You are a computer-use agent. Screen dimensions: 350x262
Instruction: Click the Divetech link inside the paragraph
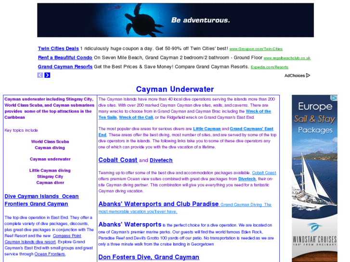click(247, 179)
